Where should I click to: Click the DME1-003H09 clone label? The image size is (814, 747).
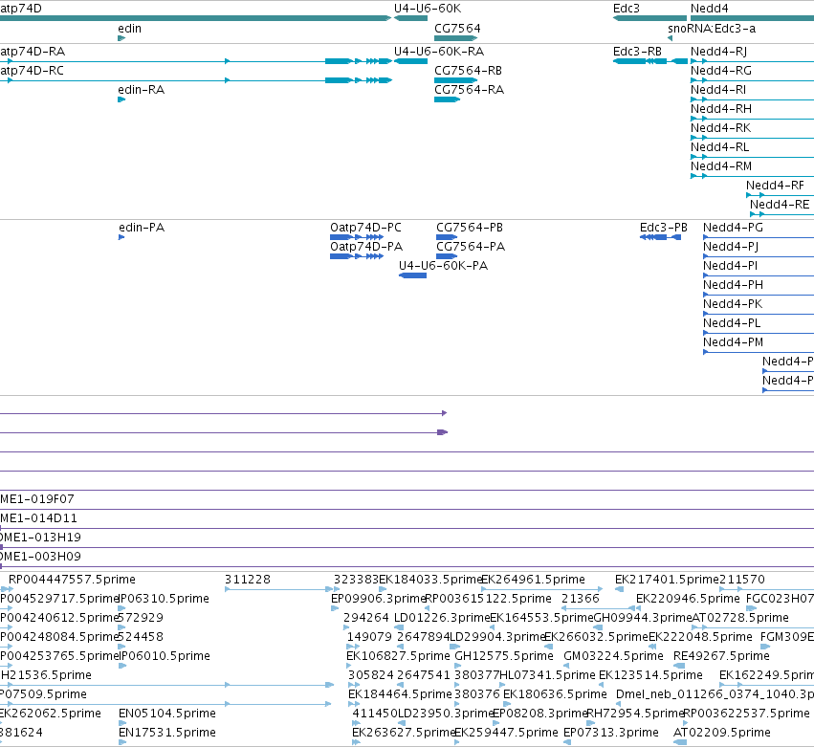pos(40,557)
